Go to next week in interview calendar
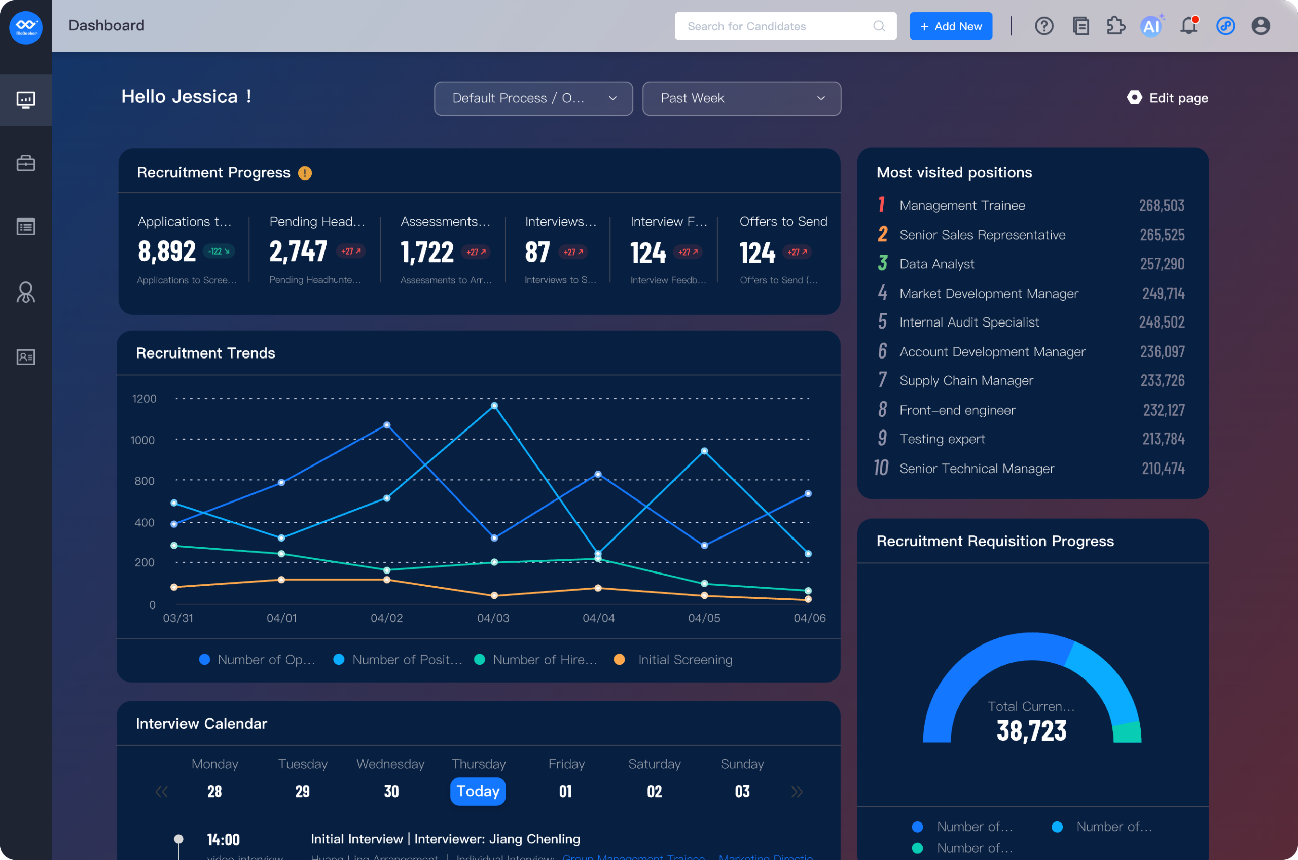Screen dimensions: 1298x860 pyautogui.click(x=797, y=792)
